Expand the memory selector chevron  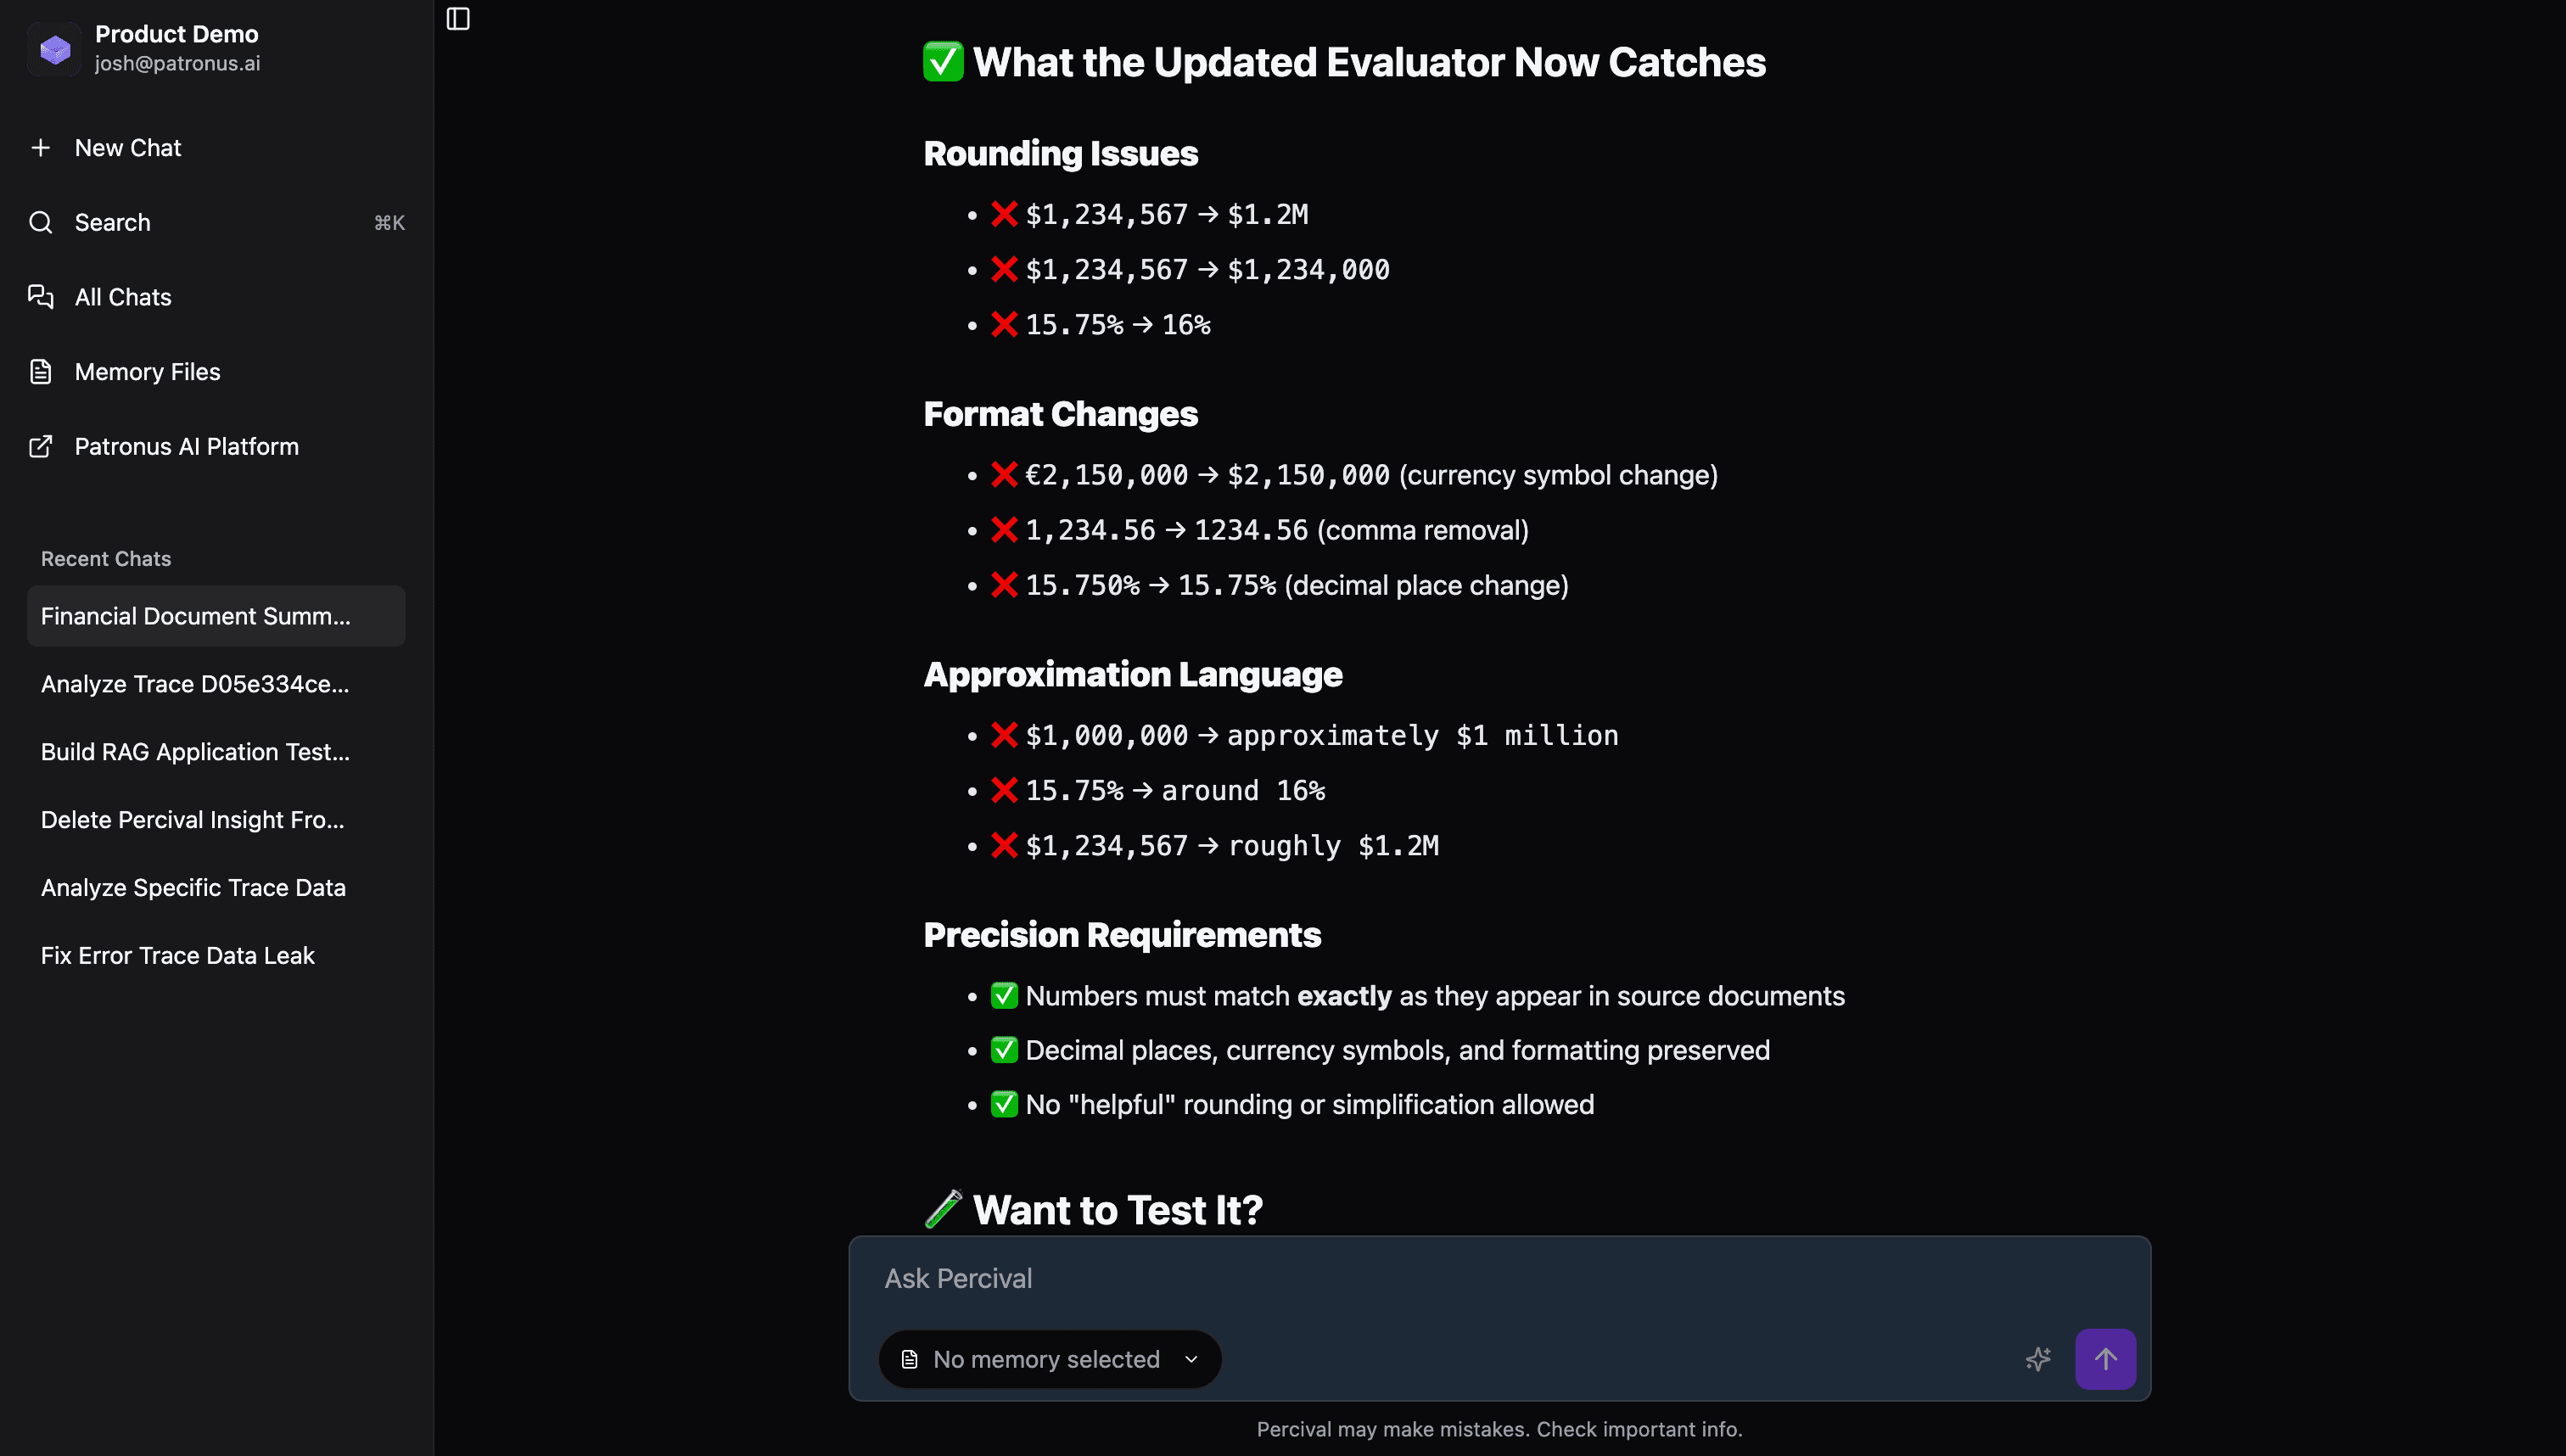pyautogui.click(x=1191, y=1359)
